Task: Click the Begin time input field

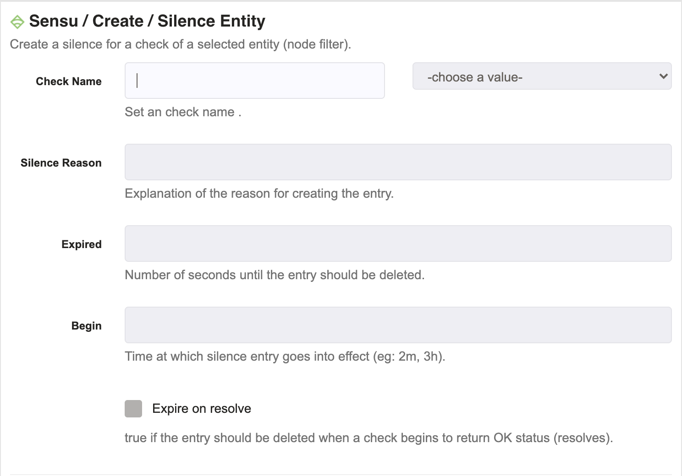Action: (x=398, y=325)
